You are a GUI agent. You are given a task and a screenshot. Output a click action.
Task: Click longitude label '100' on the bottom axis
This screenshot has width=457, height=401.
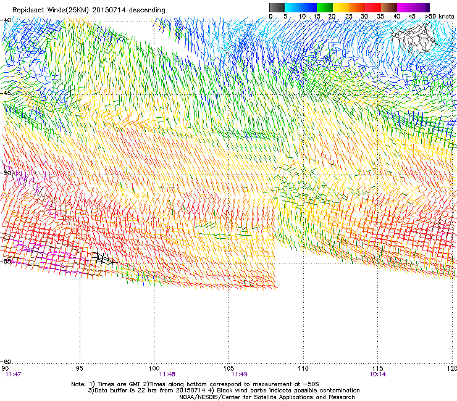(154, 368)
